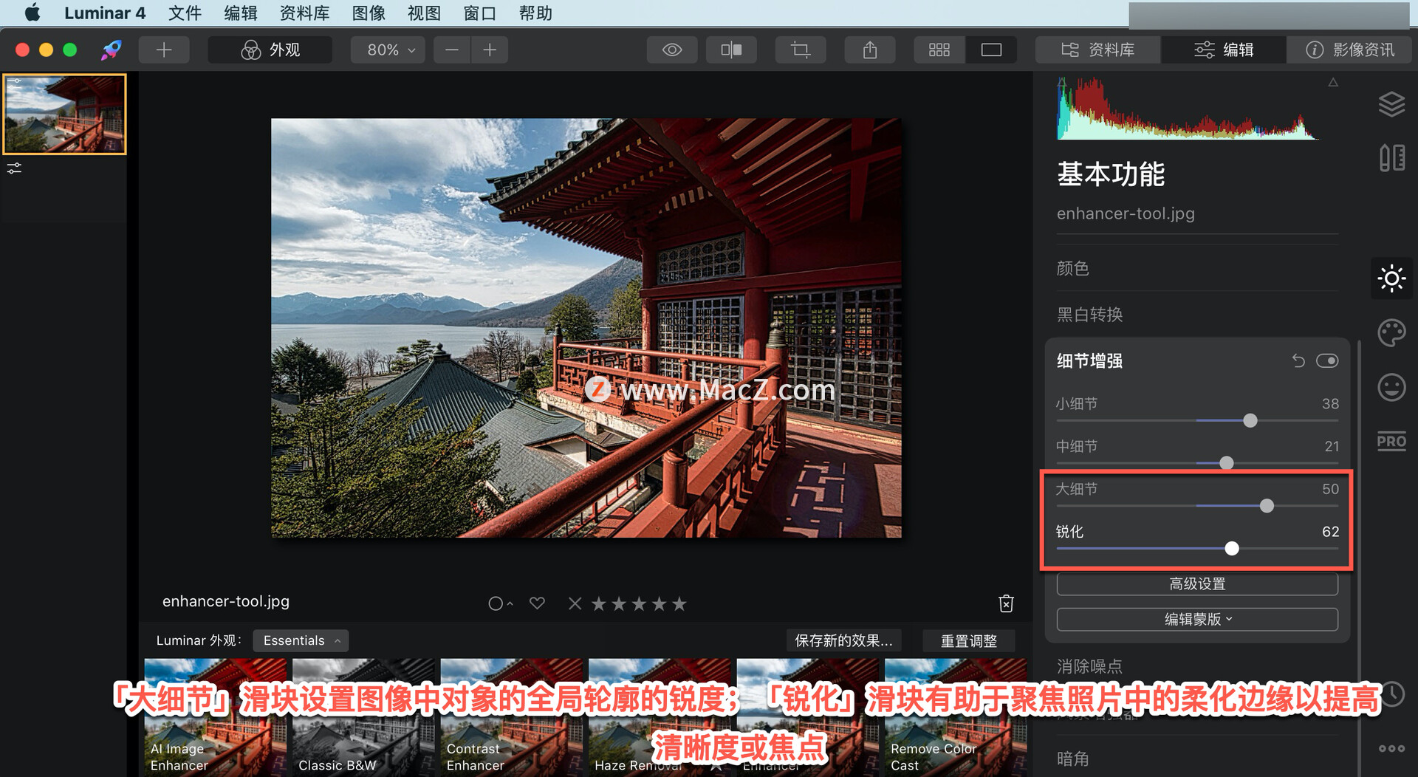The image size is (1418, 777).
Task: Open the 文件 menu
Action: (185, 13)
